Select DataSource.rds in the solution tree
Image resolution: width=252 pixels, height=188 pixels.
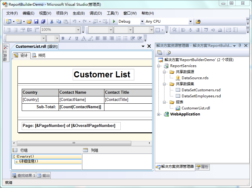point(195,78)
